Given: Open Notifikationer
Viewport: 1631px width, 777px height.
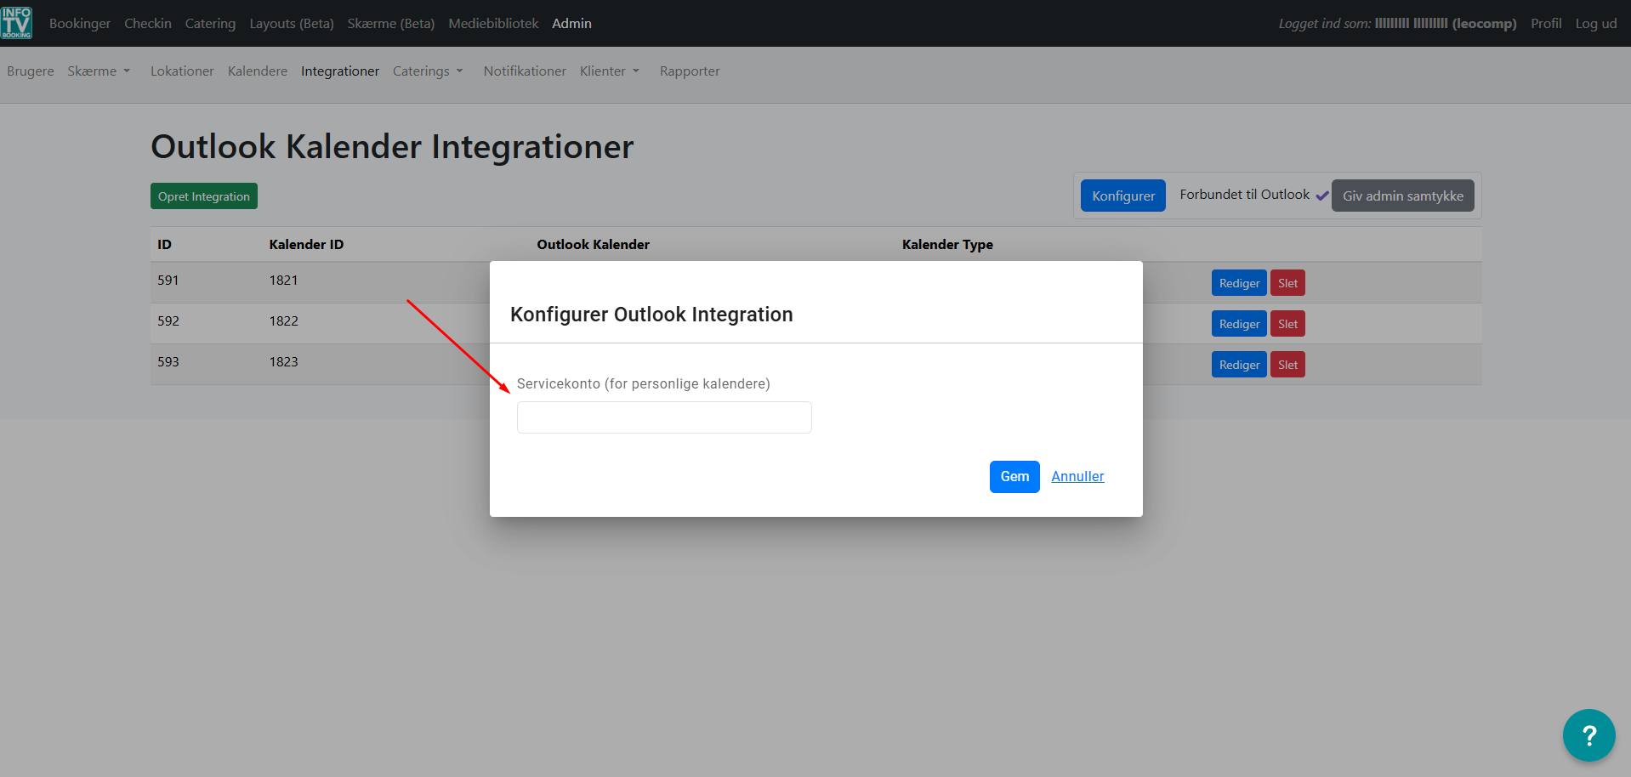Looking at the screenshot, I should 525,71.
